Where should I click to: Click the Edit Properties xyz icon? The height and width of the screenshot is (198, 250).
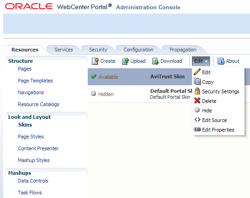[197, 129]
